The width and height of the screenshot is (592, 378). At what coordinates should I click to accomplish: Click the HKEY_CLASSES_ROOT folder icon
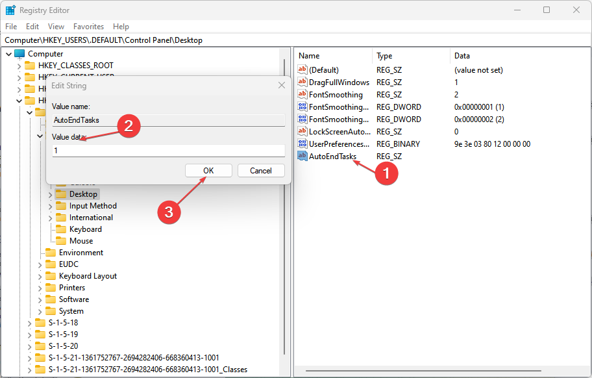pos(30,66)
